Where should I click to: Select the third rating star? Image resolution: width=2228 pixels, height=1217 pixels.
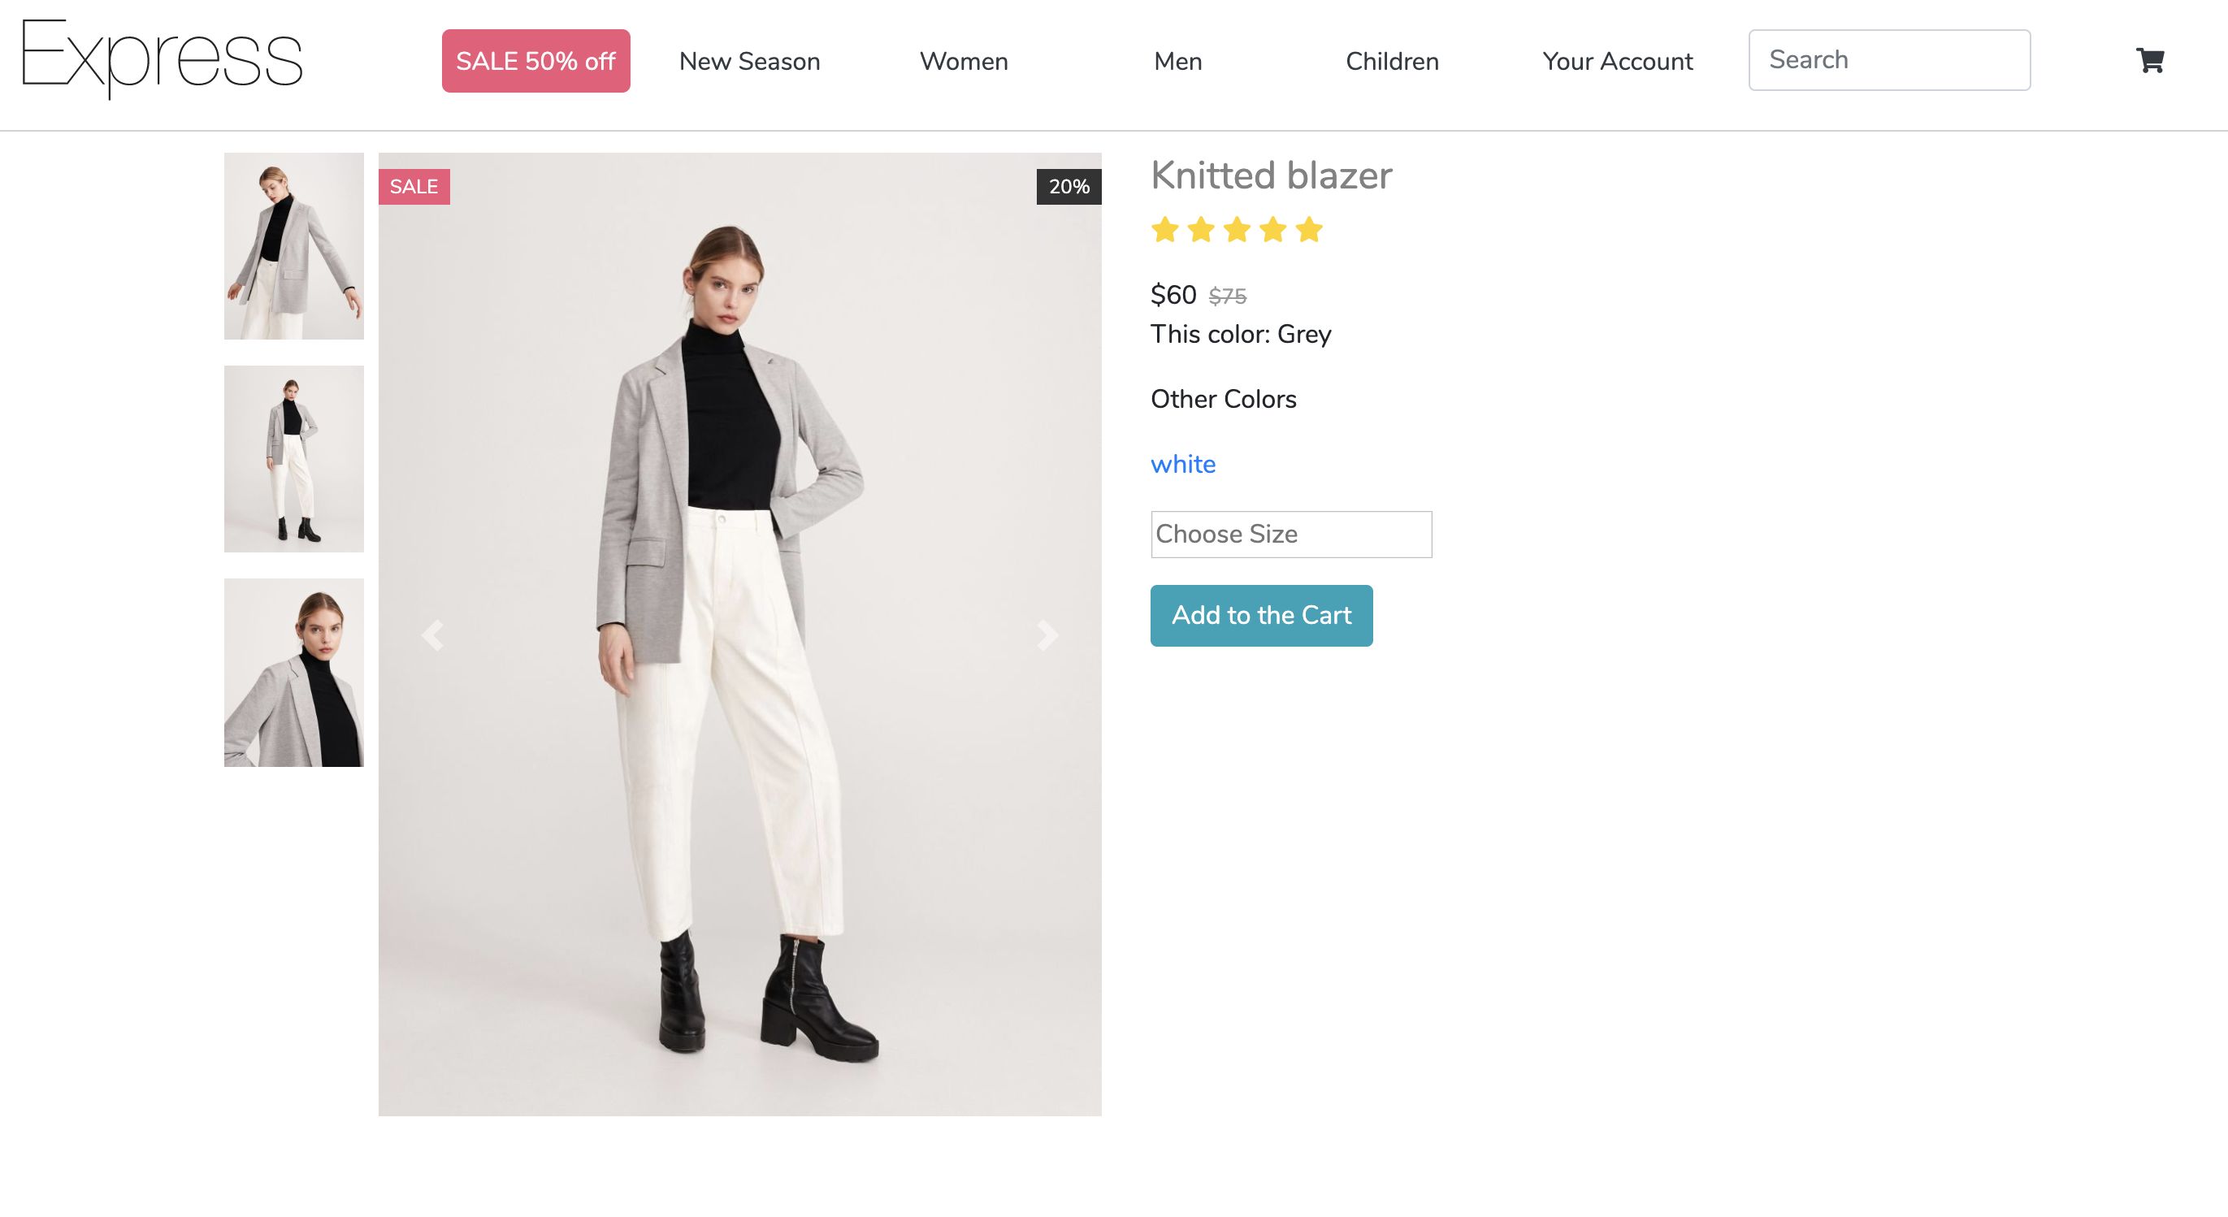click(x=1237, y=230)
